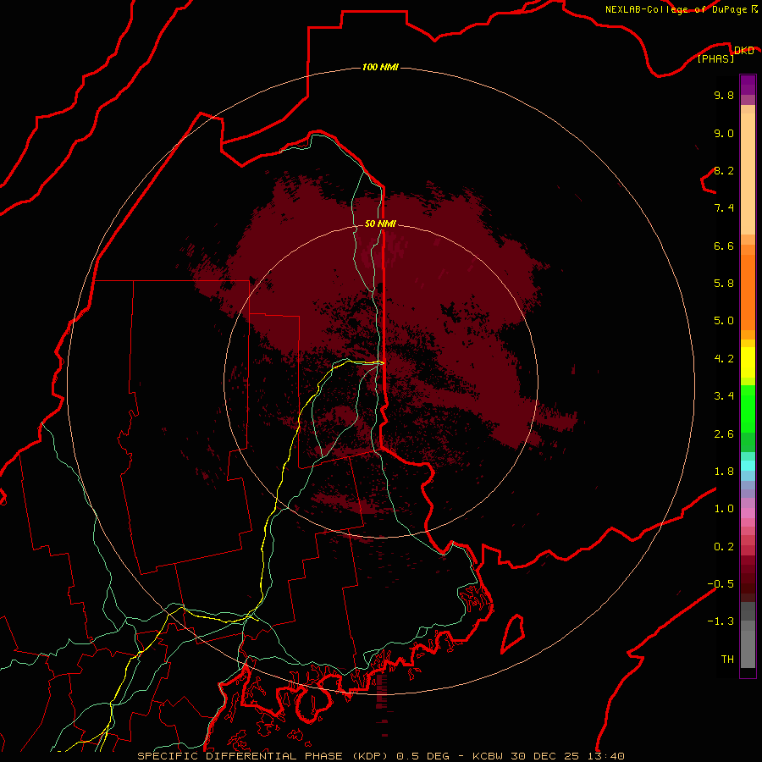The image size is (762, 762).
Task: Click the KCBW station identifier in caption
Action: (488, 756)
